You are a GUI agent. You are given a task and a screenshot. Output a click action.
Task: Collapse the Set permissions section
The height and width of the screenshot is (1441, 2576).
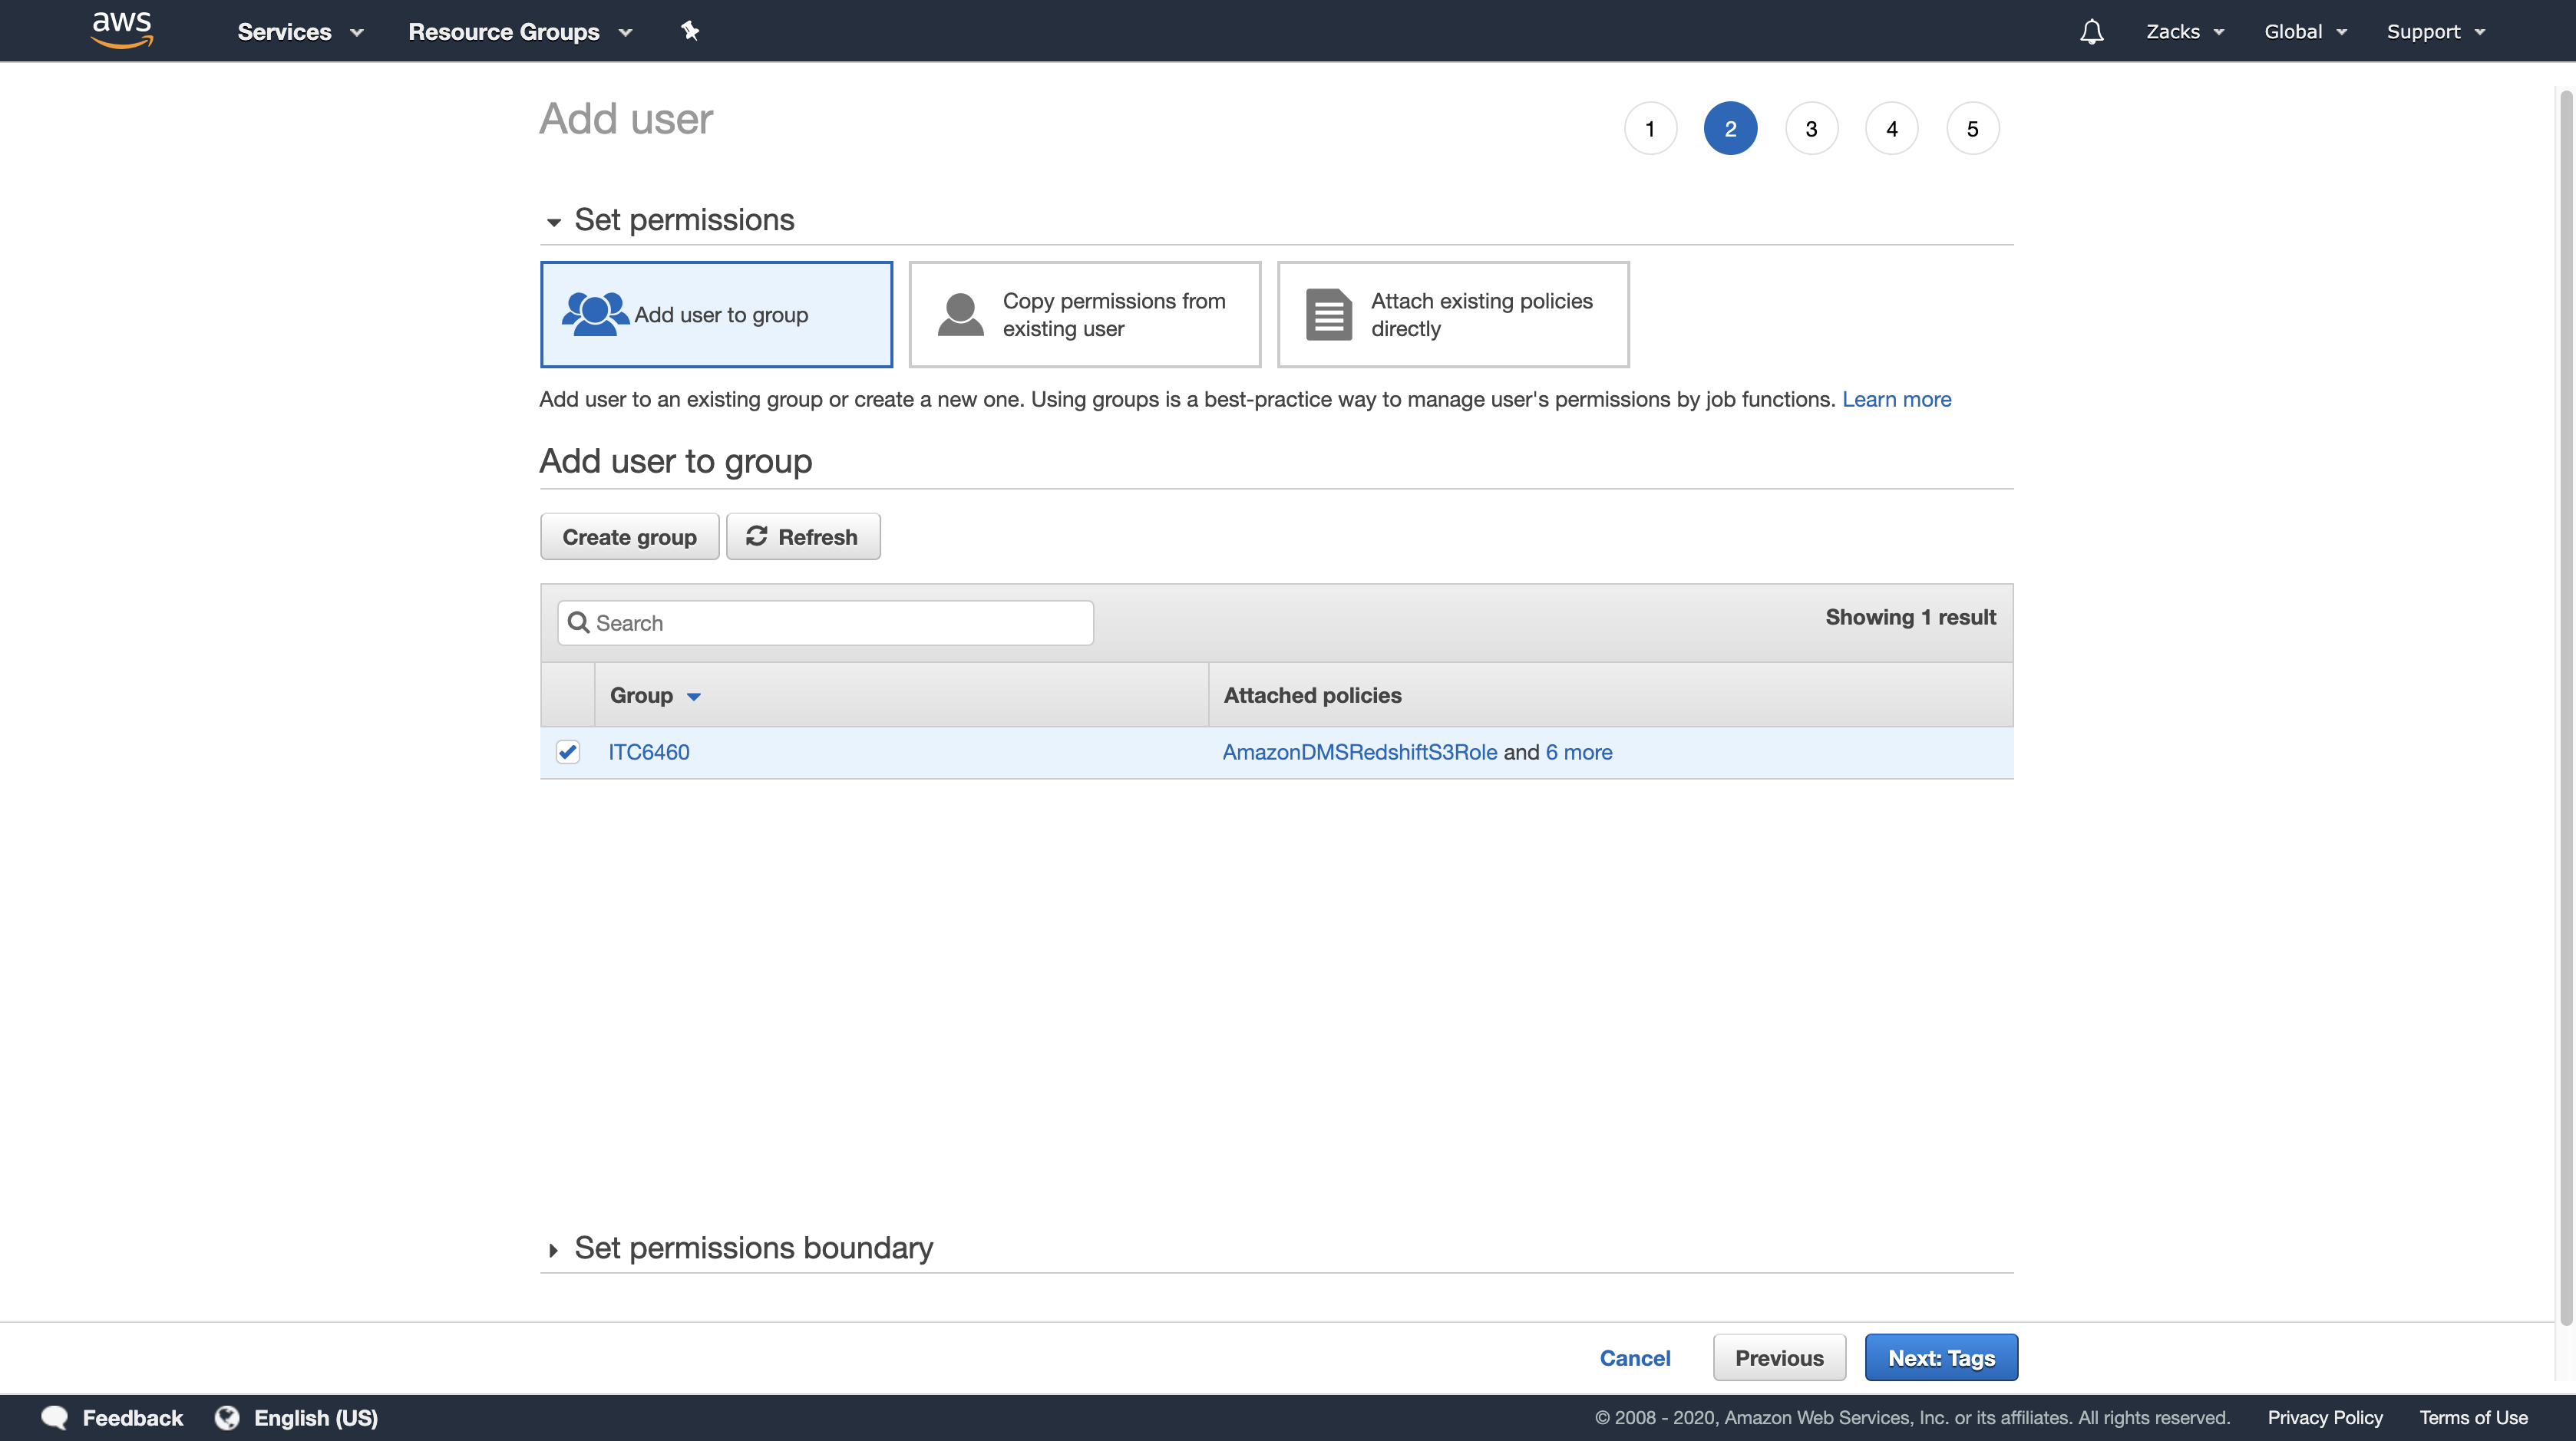[x=553, y=222]
